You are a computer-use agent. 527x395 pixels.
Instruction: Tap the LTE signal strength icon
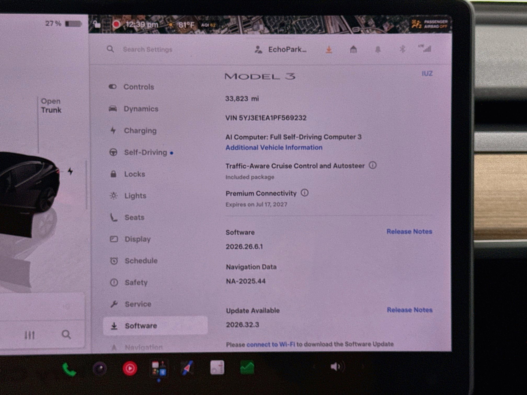click(x=425, y=48)
